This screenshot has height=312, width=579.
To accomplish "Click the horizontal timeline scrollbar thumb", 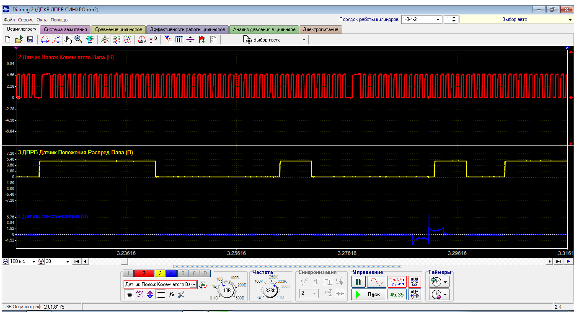I will [125, 261].
